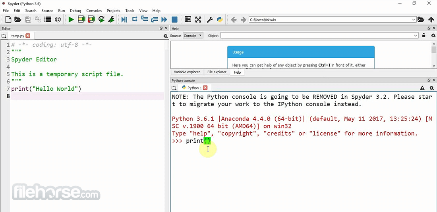Viewport: 437px width, 212px height.
Task: Go back in working directory history
Action: point(234,20)
